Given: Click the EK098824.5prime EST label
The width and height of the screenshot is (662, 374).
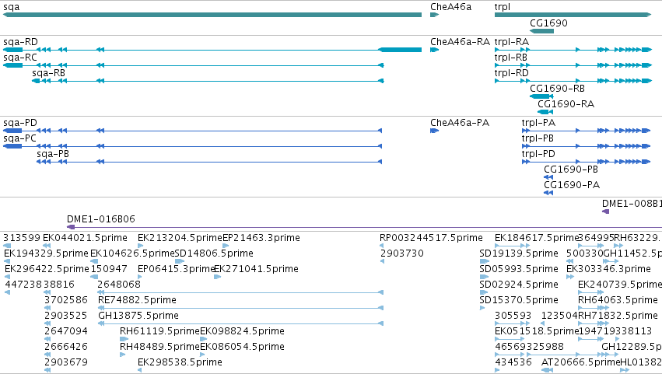Looking at the screenshot, I should coord(243,331).
